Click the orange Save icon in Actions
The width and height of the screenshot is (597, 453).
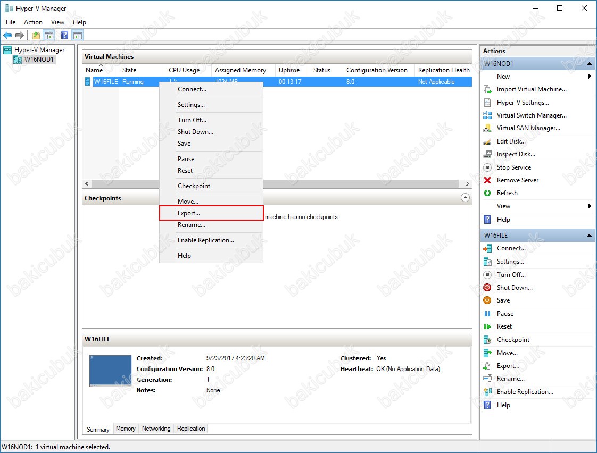[x=487, y=300]
